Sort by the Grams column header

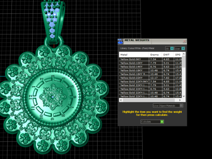[x=155, y=55]
